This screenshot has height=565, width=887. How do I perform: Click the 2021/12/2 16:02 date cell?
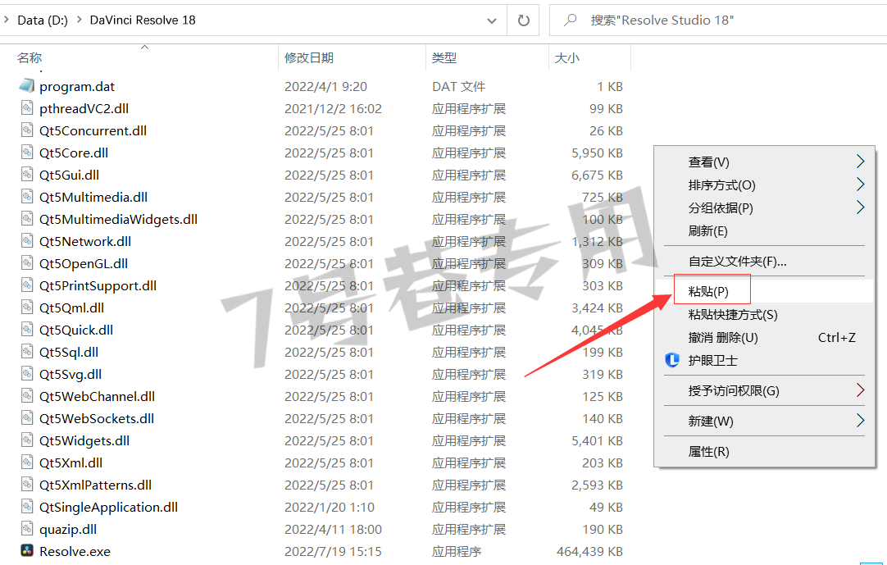click(333, 109)
